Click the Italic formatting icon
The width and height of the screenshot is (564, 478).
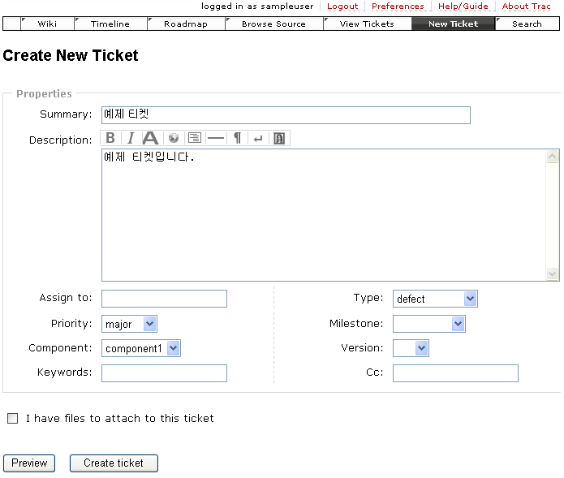pos(130,138)
